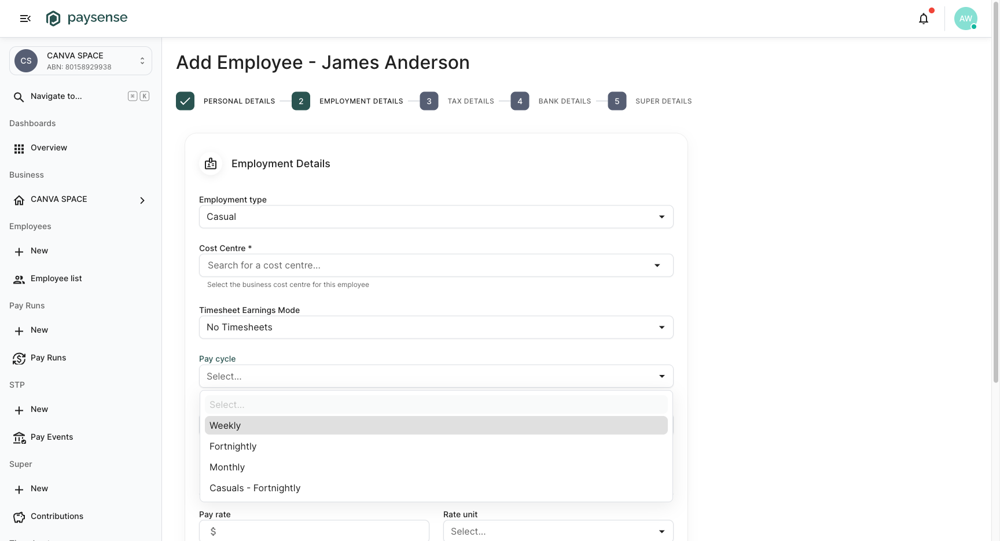Go to Personal Details step
Screen dimensions: 1000x541
point(239,101)
